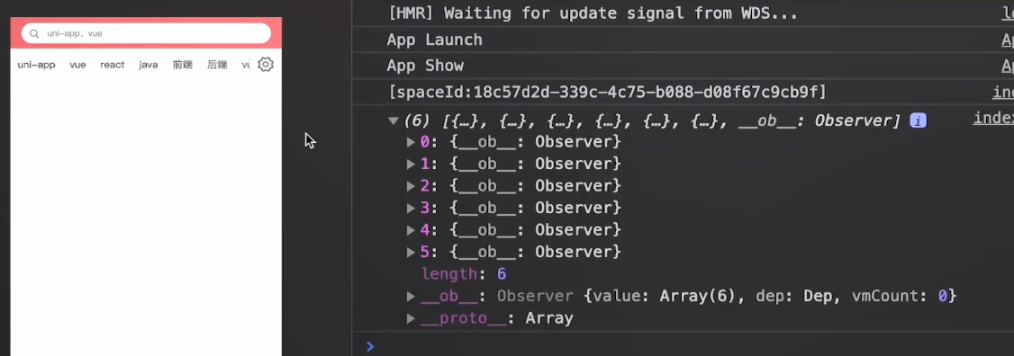This screenshot has width=1014, height=356.
Task: Expand array item 3
Action: coord(411,208)
